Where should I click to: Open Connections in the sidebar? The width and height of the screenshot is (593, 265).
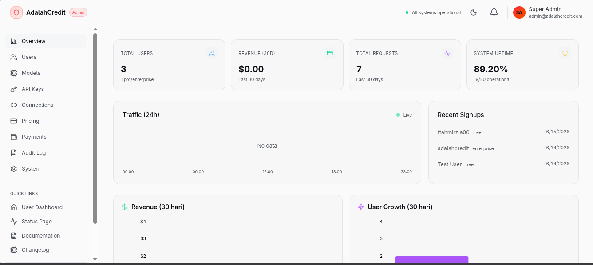pyautogui.click(x=46, y=105)
